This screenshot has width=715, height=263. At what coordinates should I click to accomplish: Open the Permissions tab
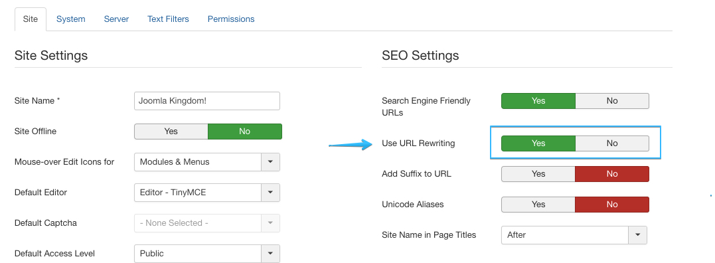[x=231, y=19]
